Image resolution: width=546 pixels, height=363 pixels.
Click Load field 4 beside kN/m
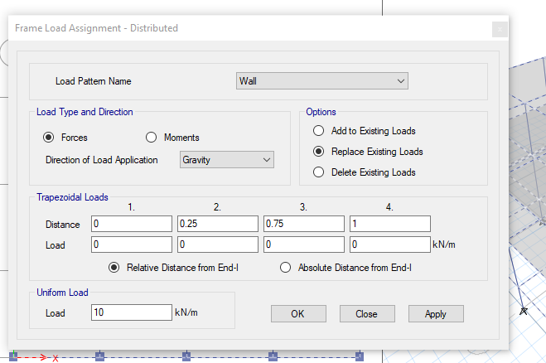[390, 244]
